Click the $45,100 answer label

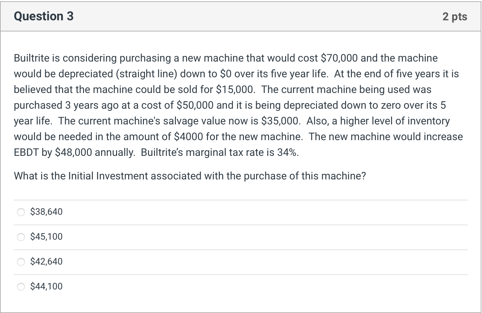click(x=46, y=236)
